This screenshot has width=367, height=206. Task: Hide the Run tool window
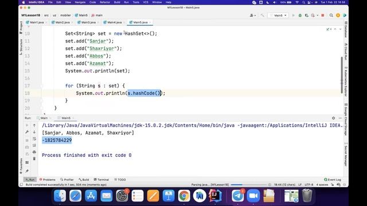[340, 118]
